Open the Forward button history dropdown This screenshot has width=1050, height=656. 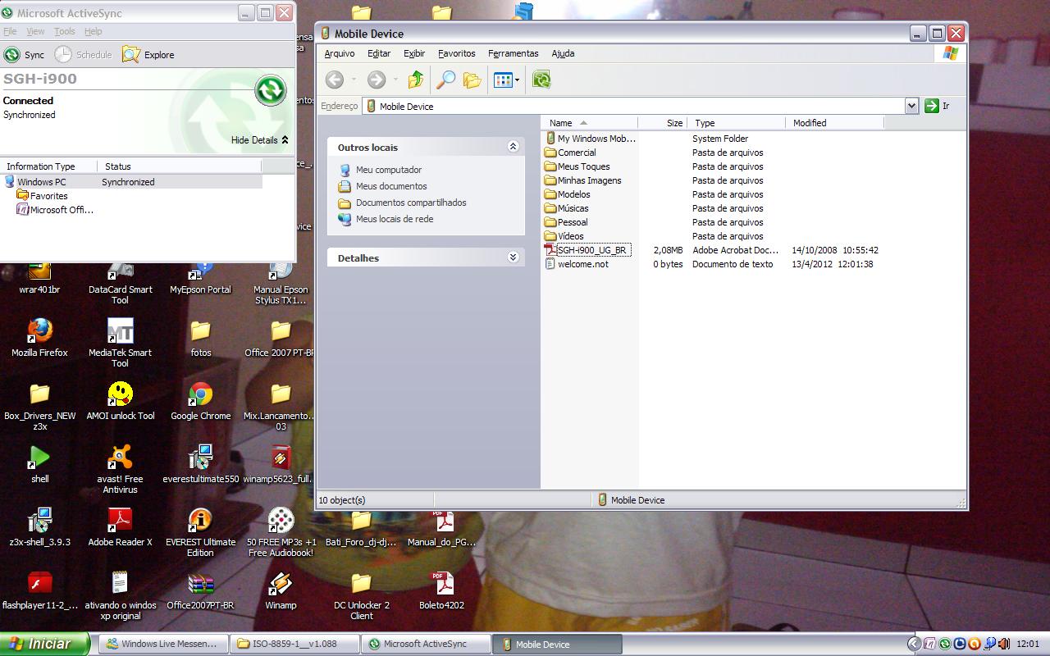395,80
